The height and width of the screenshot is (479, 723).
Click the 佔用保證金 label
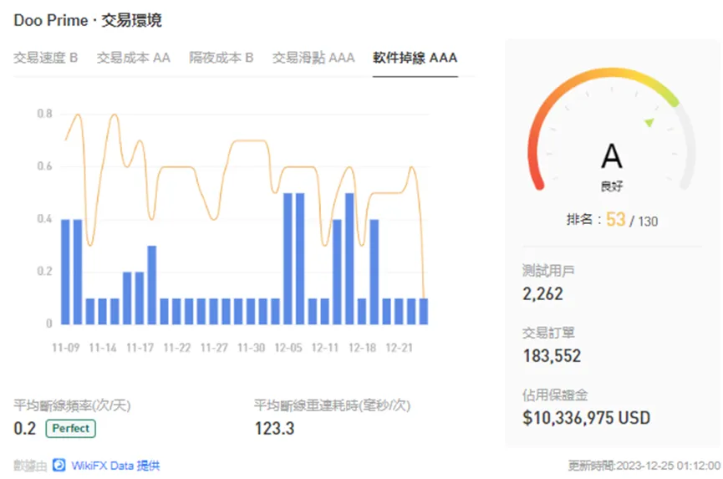pyautogui.click(x=555, y=395)
